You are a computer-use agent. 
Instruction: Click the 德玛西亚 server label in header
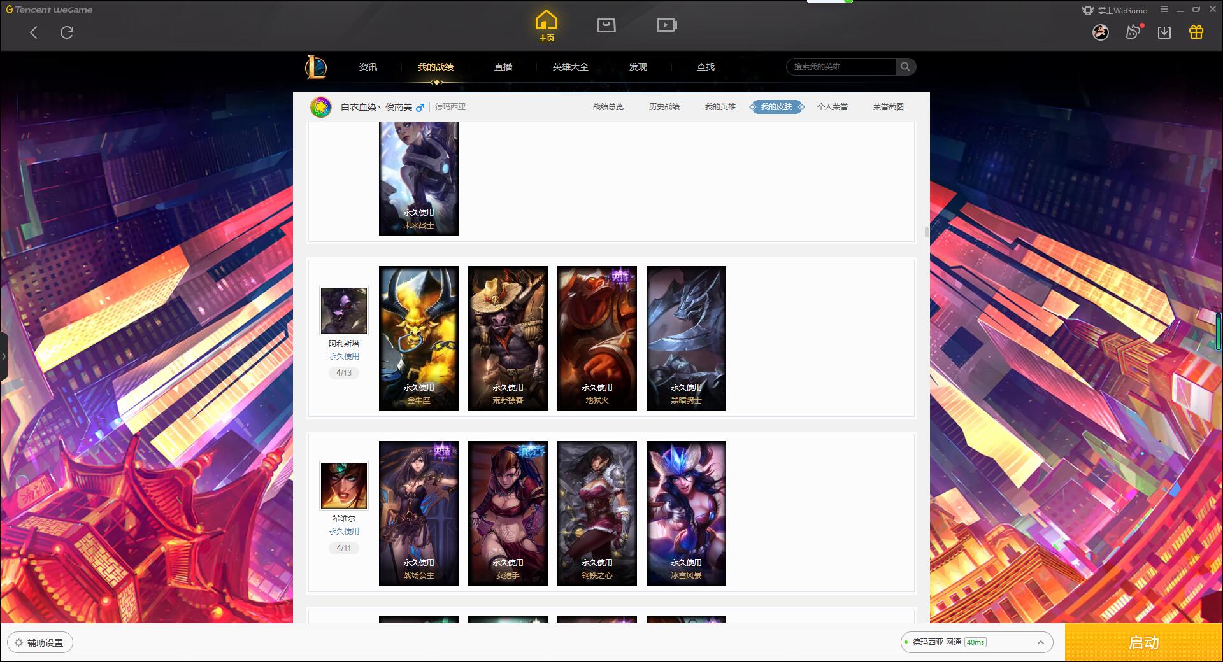click(x=450, y=107)
